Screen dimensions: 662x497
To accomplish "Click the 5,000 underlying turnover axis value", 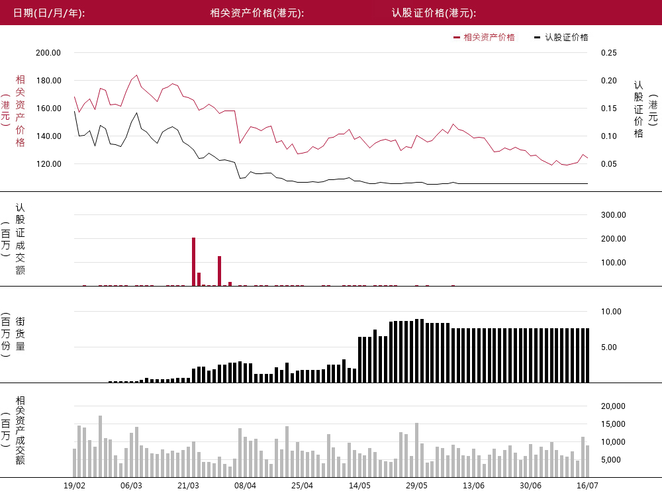I will [611, 460].
